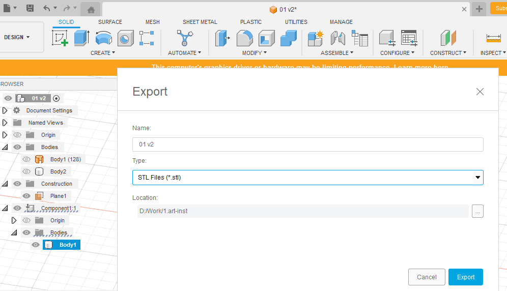Open the SURFACE tab
The height and width of the screenshot is (291, 507).
pyautogui.click(x=110, y=22)
